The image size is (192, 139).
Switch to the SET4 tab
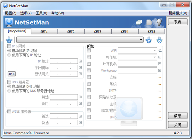125,32
